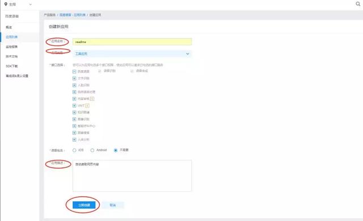The width and height of the screenshot is (363, 221).
Task: Click the search magnifier icon at top right
Action: (358, 4)
